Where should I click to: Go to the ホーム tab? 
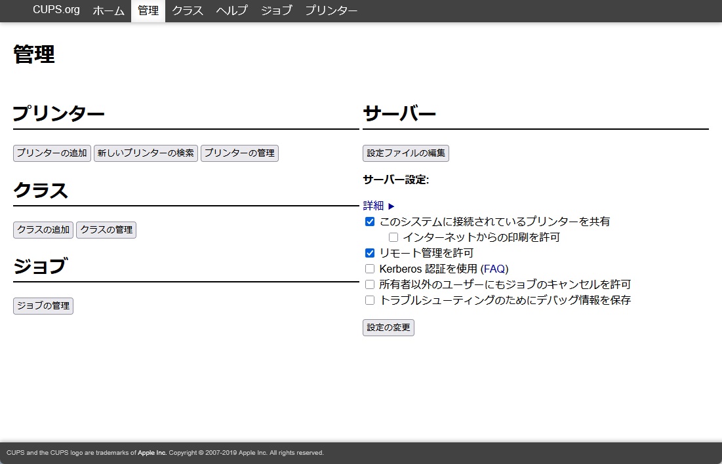tap(109, 10)
